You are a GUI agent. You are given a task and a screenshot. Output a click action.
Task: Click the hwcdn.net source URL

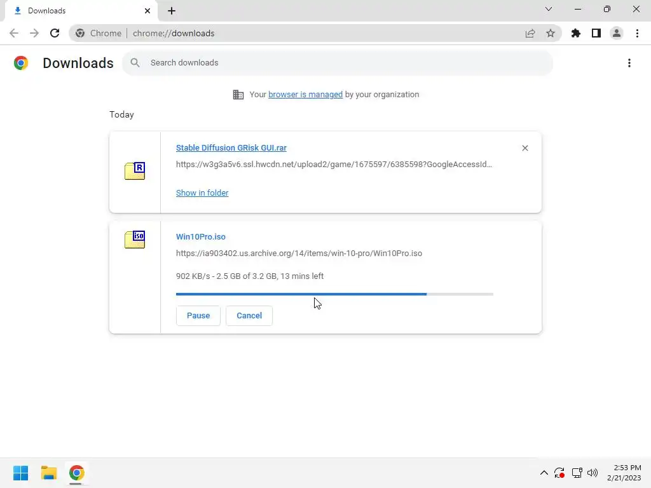[x=334, y=165]
